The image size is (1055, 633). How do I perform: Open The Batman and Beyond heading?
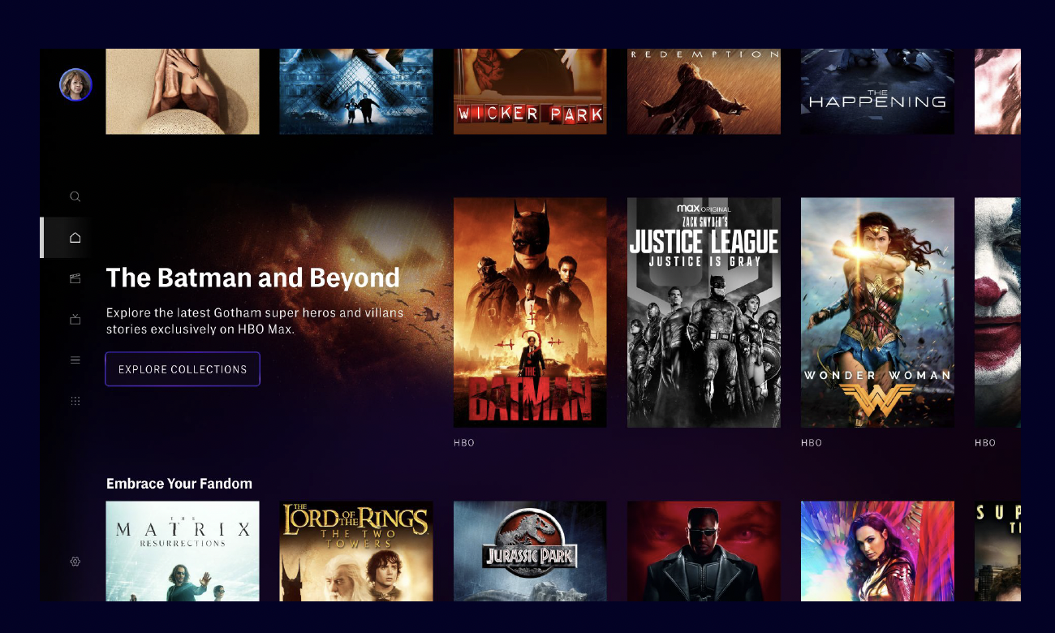point(252,278)
